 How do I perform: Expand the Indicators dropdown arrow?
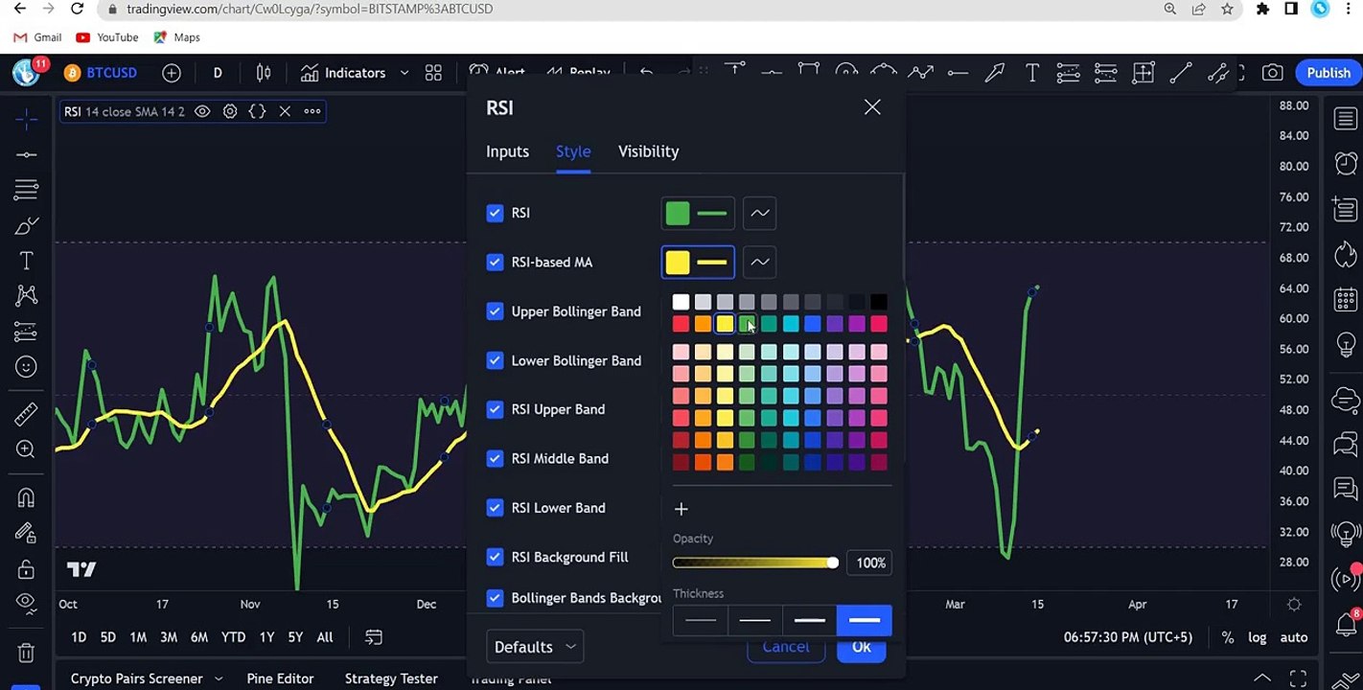tap(404, 73)
